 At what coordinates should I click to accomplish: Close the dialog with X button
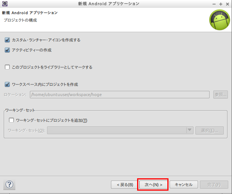(228, 4)
